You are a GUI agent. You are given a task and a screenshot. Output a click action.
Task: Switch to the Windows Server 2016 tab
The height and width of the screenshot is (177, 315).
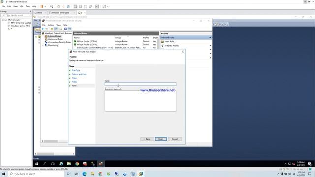click(x=61, y=13)
